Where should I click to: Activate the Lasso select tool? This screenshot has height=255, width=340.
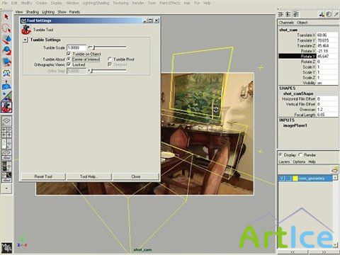[6, 28]
